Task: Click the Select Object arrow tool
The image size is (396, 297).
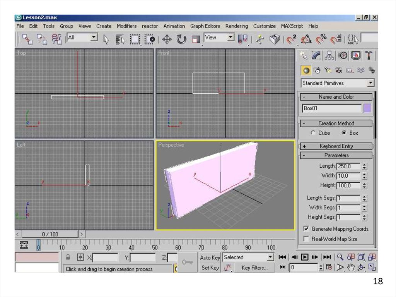Action: point(106,39)
